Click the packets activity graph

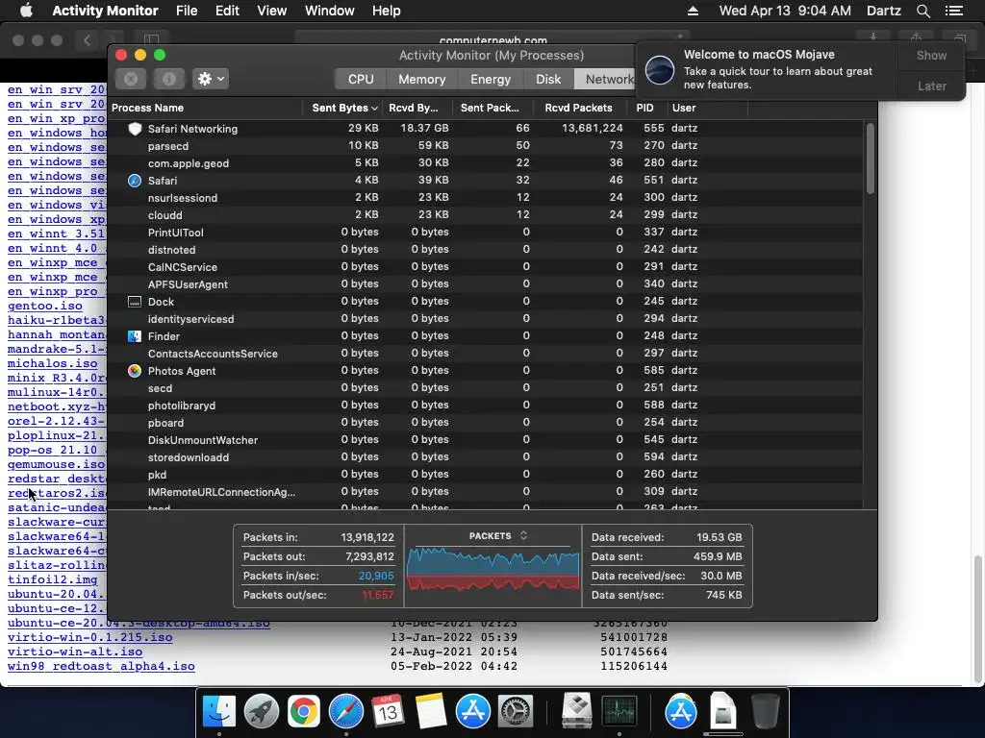[493, 570]
